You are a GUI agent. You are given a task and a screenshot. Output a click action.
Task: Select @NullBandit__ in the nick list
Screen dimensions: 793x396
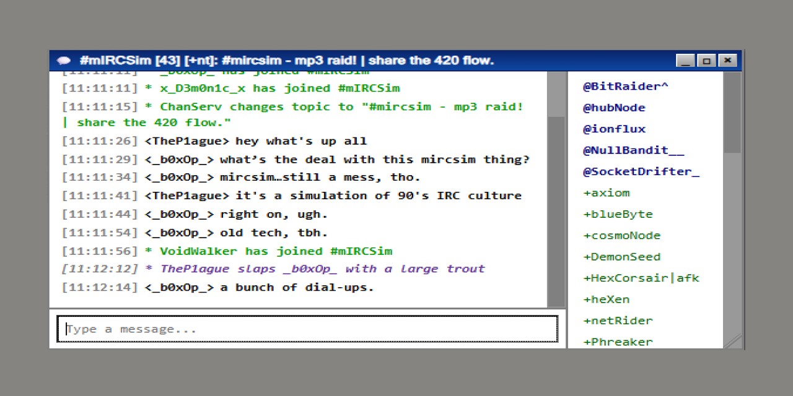coord(633,150)
